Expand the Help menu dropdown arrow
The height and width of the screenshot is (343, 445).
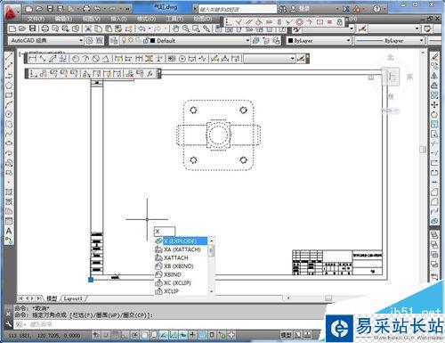pyautogui.click(x=384, y=9)
